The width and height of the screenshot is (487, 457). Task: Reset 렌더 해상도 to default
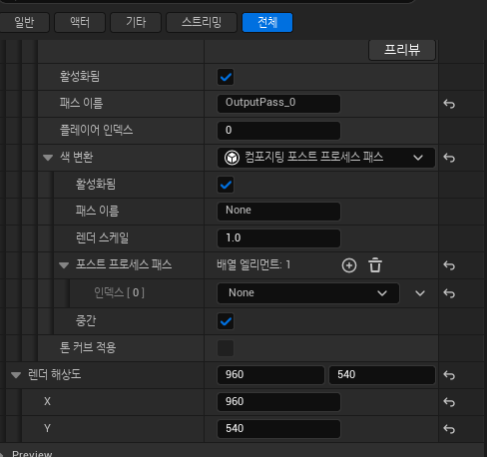tap(449, 375)
